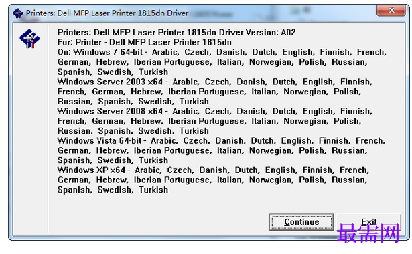
Task: Click the 'Windows Server 2003 x64' entry
Action: [x=110, y=82]
